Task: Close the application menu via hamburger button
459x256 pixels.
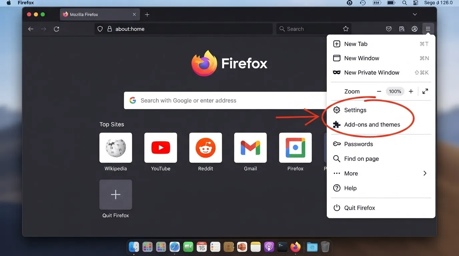Action: click(428, 29)
